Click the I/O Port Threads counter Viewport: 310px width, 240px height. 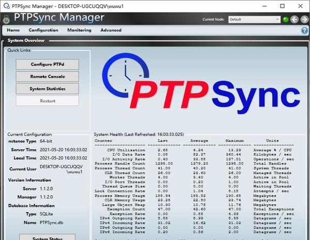pyautogui.click(x=125, y=182)
